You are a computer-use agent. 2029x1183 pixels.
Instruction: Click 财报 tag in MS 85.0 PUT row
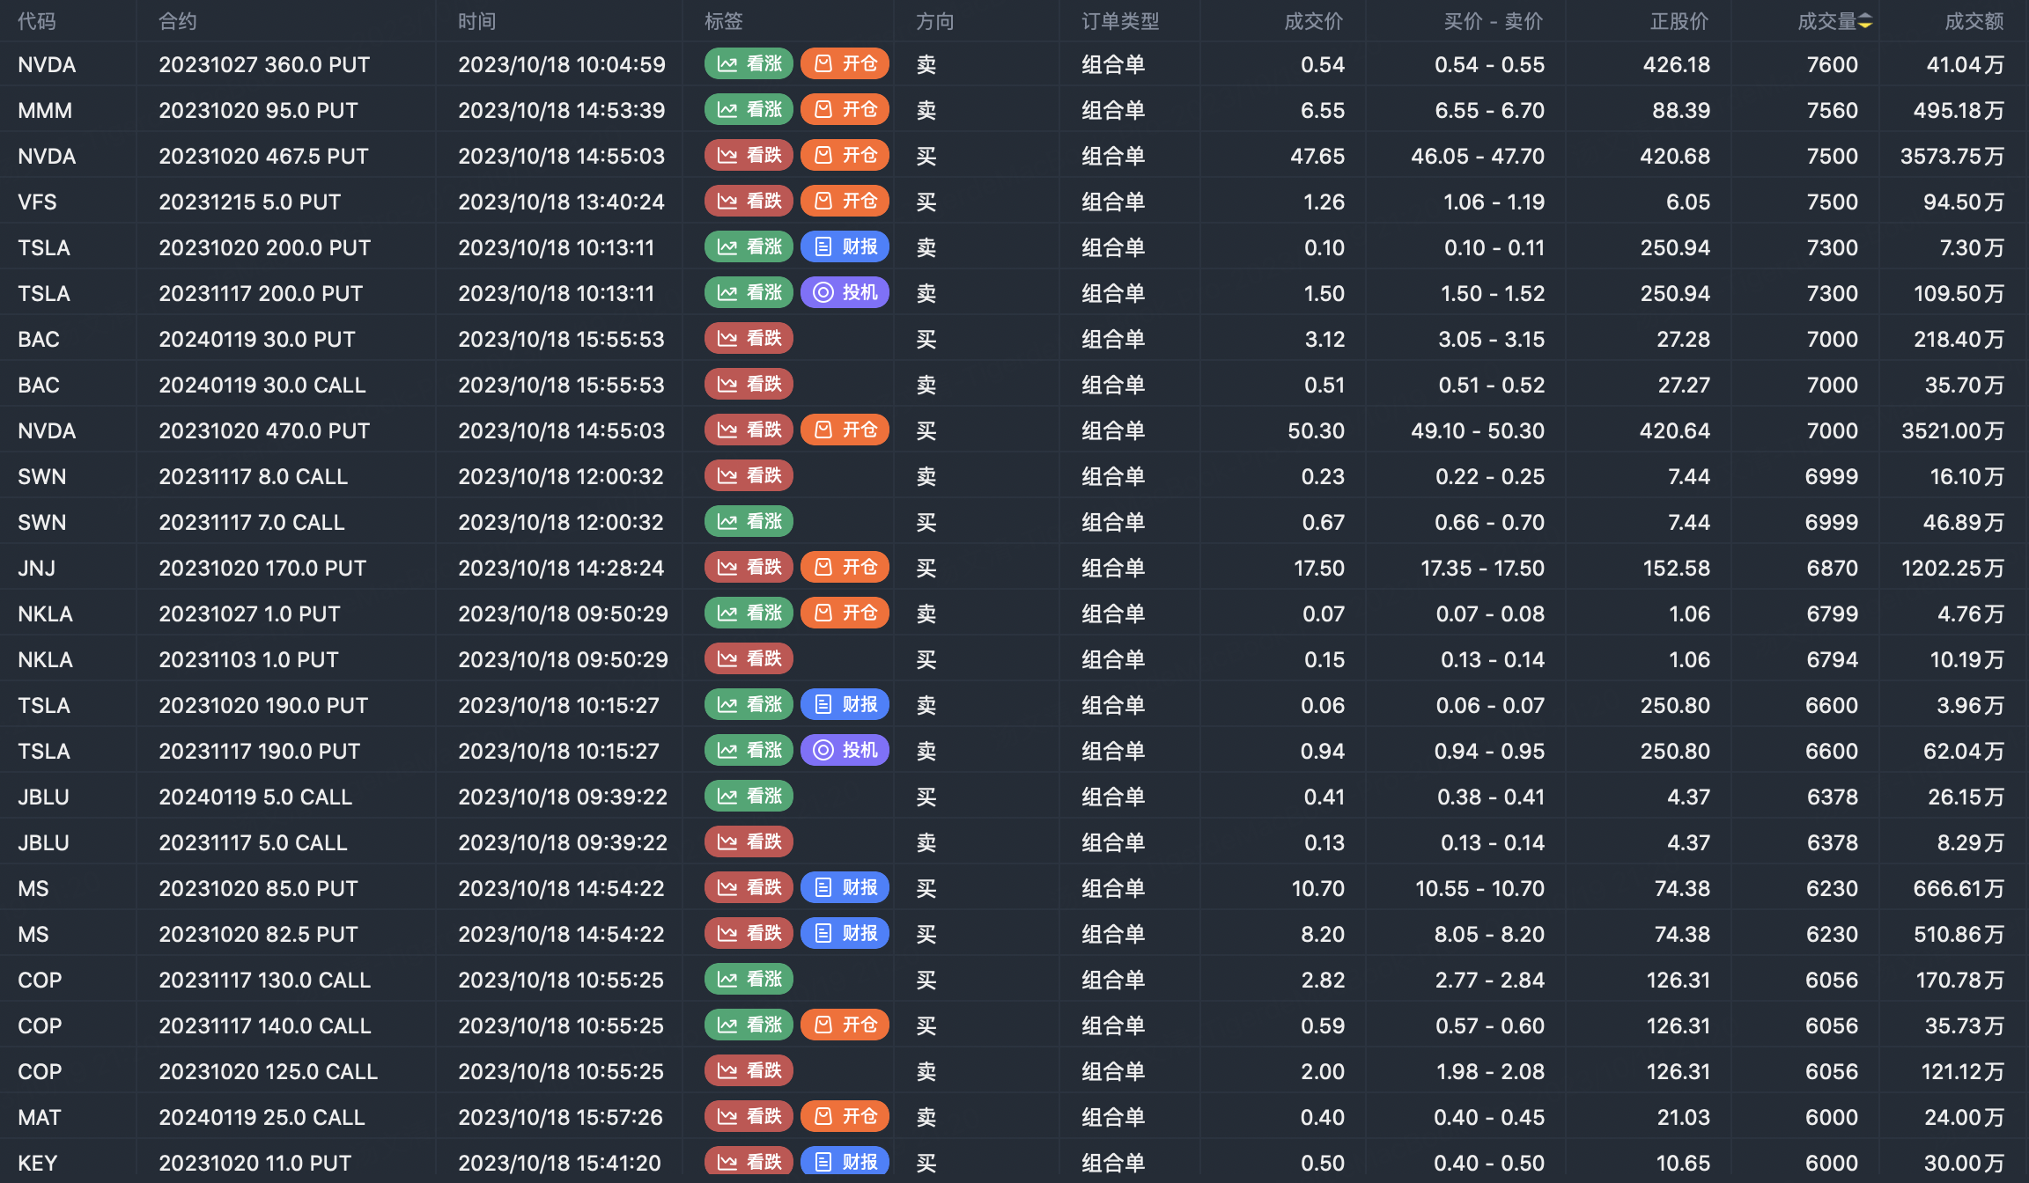pos(845,888)
